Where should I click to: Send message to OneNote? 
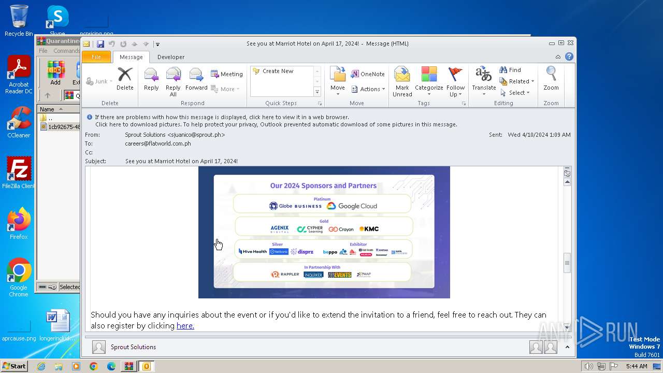[368, 74]
